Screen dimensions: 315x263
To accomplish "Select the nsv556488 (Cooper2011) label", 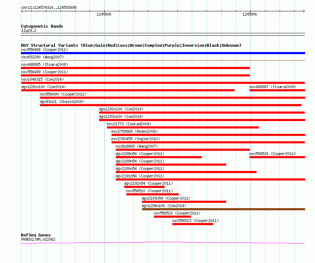I will pos(45,50).
